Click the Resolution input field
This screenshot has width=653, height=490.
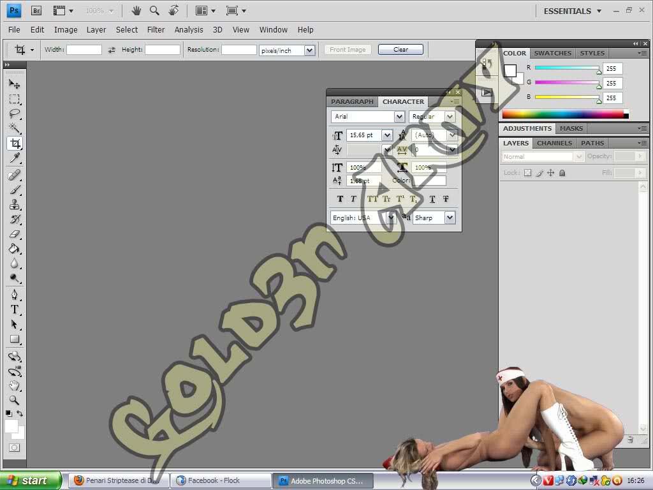(x=239, y=50)
